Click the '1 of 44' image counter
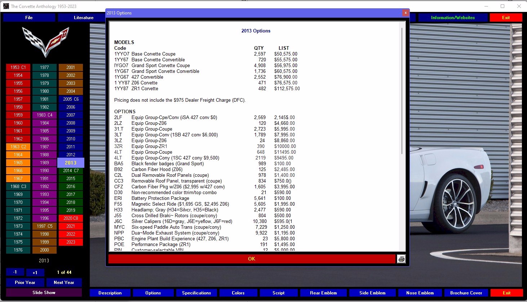Screen dimensions: 527x302 coord(64,272)
